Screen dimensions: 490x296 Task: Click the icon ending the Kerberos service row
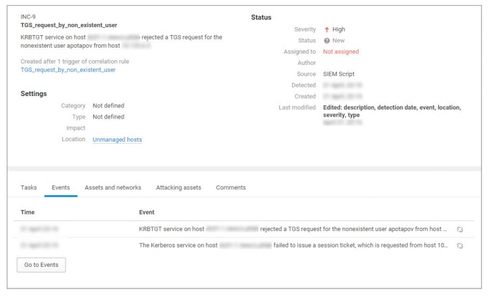click(459, 246)
